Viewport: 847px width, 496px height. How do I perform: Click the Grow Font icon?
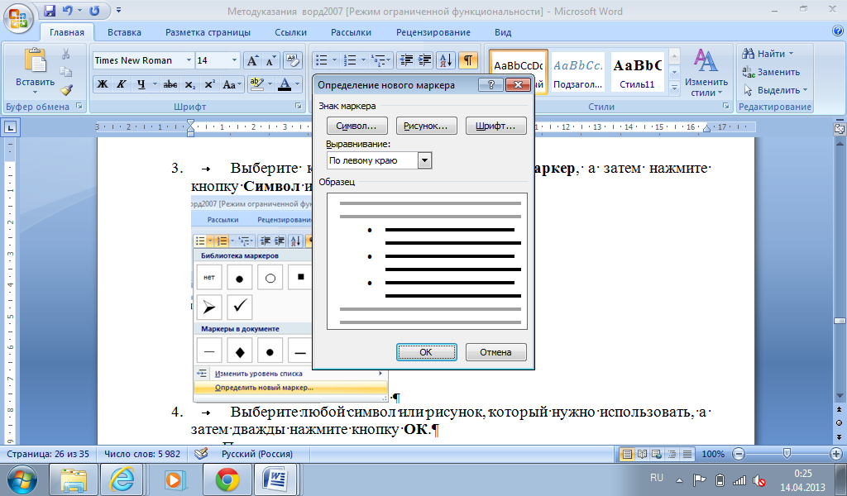[x=252, y=60]
